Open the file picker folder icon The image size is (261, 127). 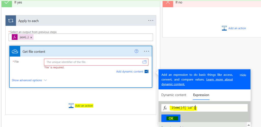click(144, 62)
